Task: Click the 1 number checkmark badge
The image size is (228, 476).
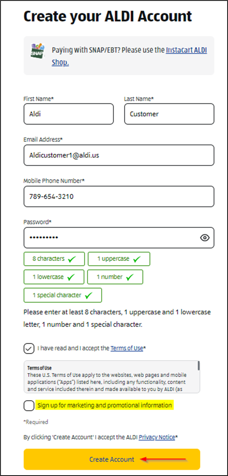Action: point(115,277)
